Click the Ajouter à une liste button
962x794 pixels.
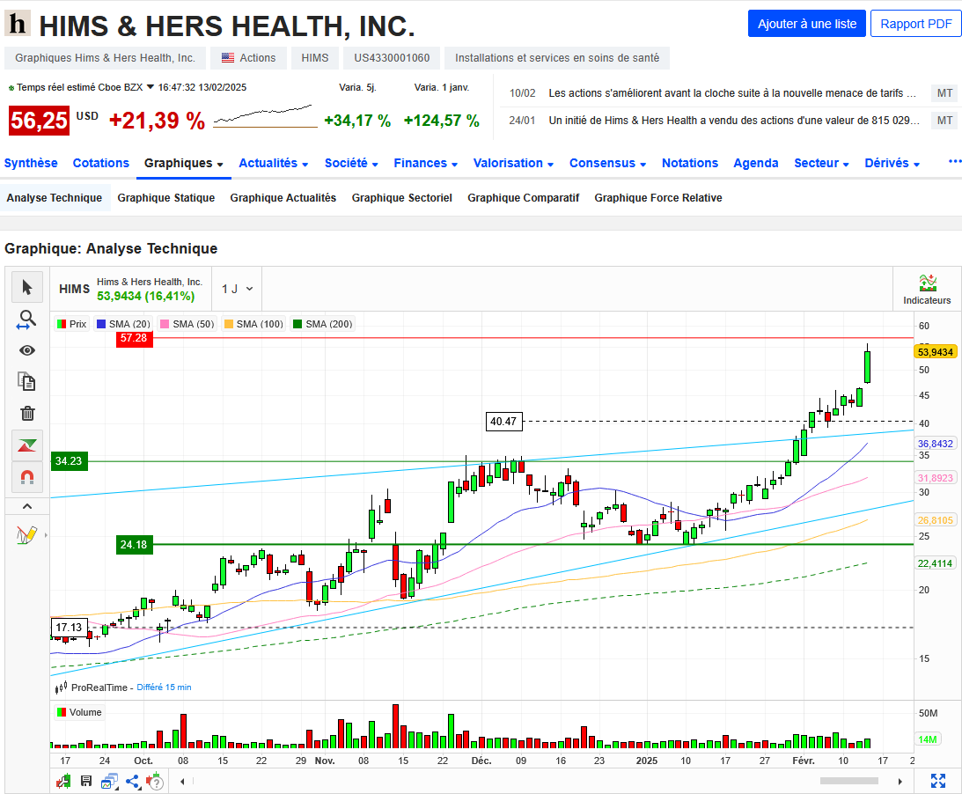click(807, 24)
